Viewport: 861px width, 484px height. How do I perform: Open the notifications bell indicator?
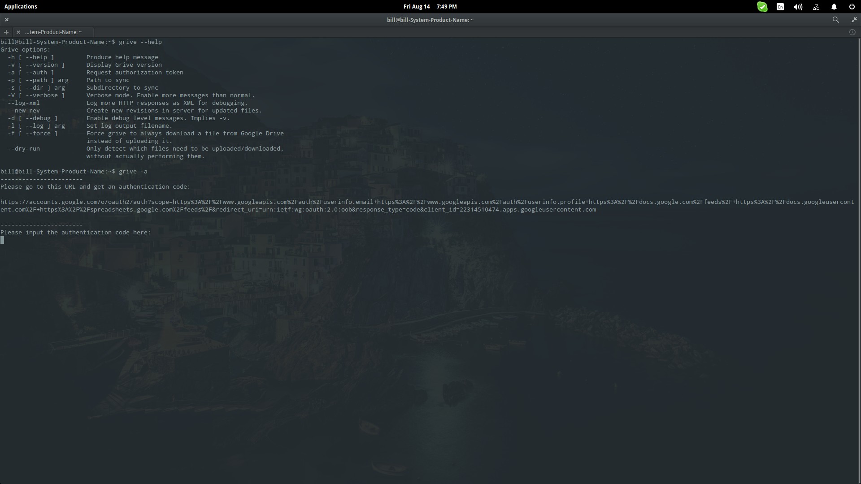coord(834,7)
